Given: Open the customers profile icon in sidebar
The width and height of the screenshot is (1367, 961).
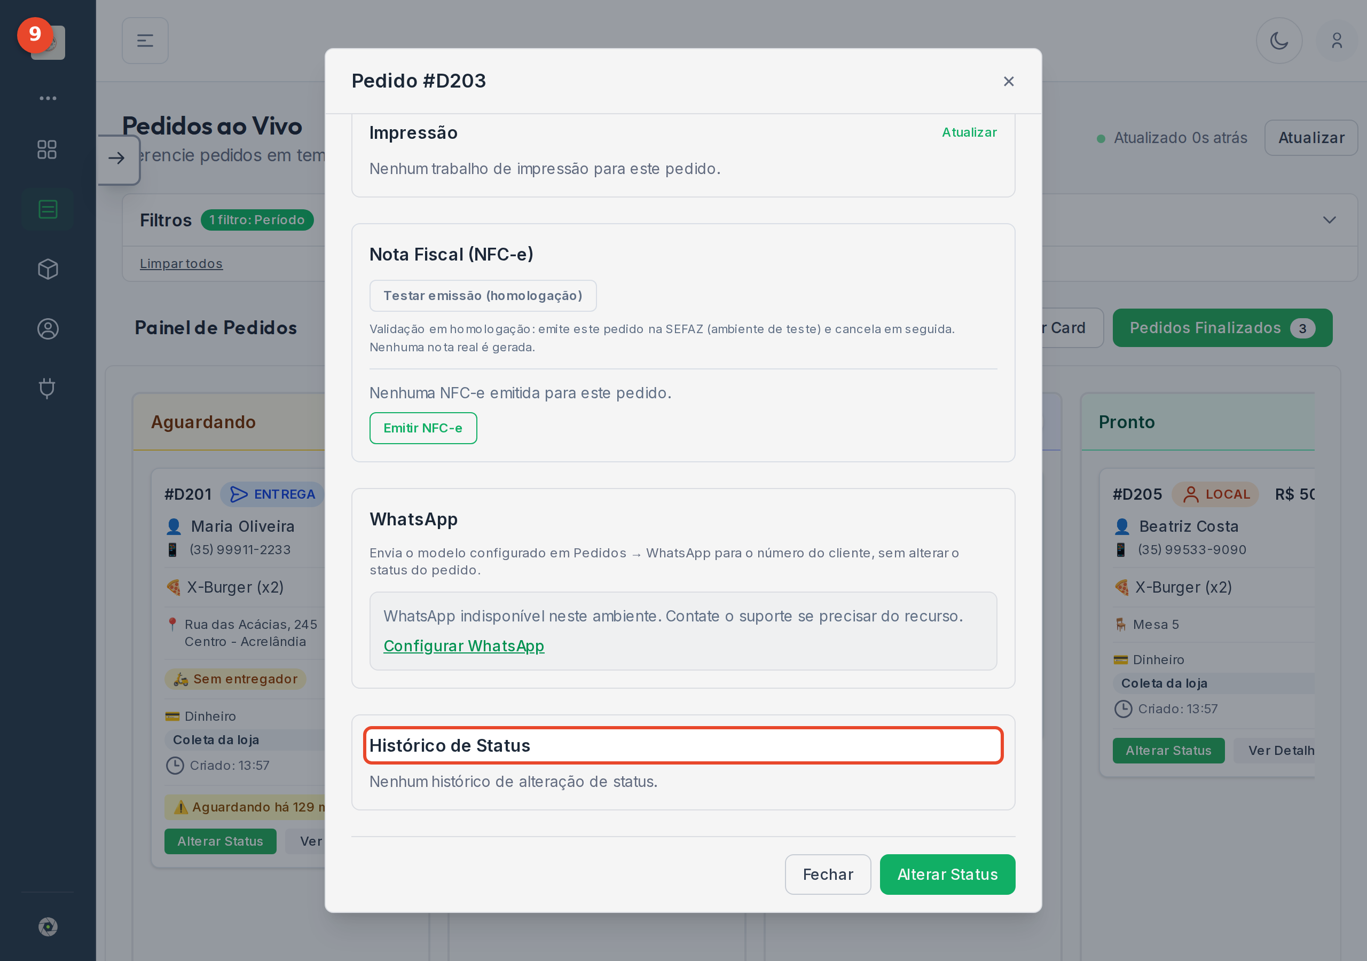Looking at the screenshot, I should [x=47, y=329].
